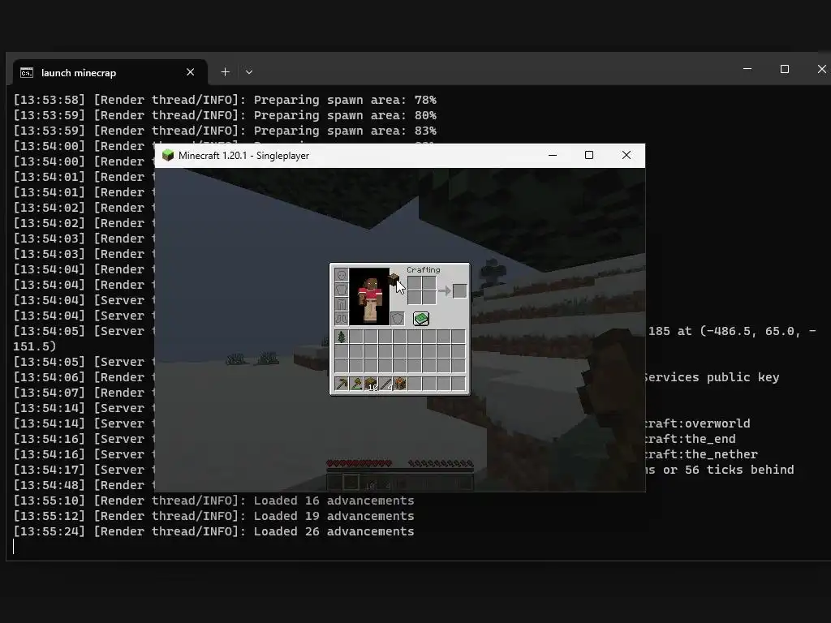Expand the terminal new-tab dropdown chevron
The height and width of the screenshot is (623, 831).
click(x=248, y=72)
